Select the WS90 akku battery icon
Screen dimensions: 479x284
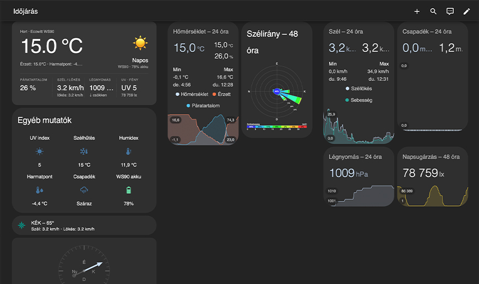[128, 190]
